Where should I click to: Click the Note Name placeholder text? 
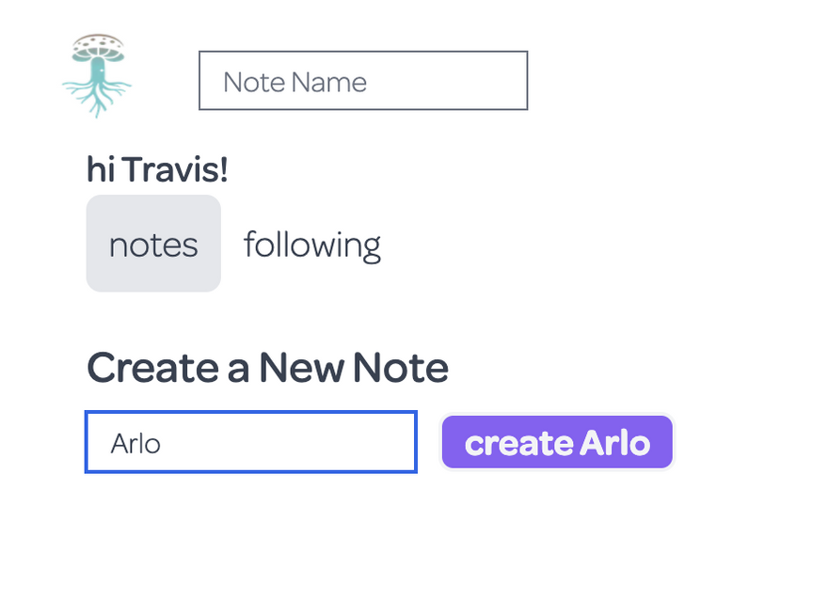point(295,82)
